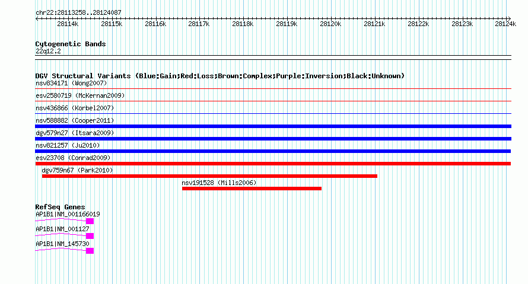Open the AP1B1|NM_001127 gene label

pos(62,229)
